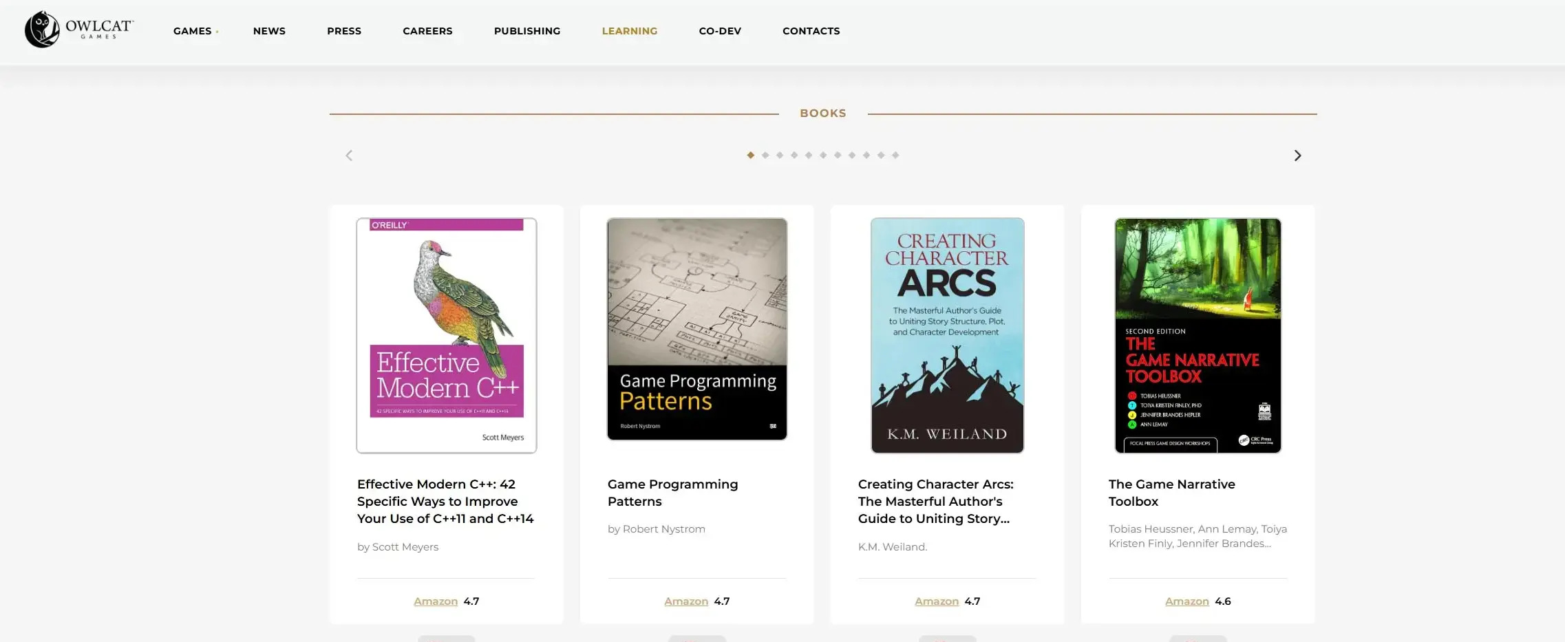The width and height of the screenshot is (1565, 642).
Task: Open the Publishing menu item
Action: point(527,31)
